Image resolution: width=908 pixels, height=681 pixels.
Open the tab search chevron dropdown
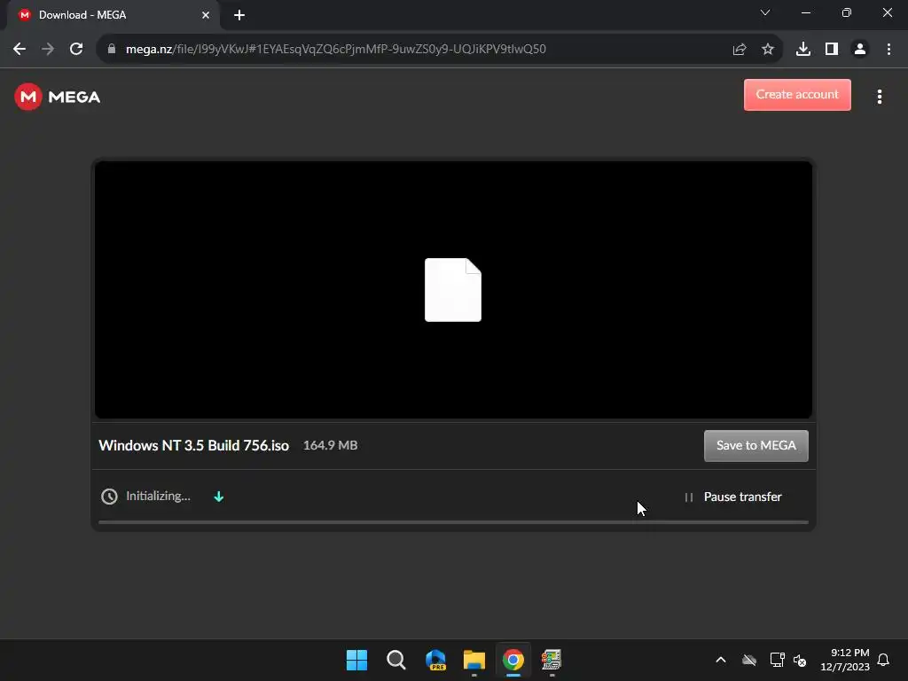click(765, 12)
